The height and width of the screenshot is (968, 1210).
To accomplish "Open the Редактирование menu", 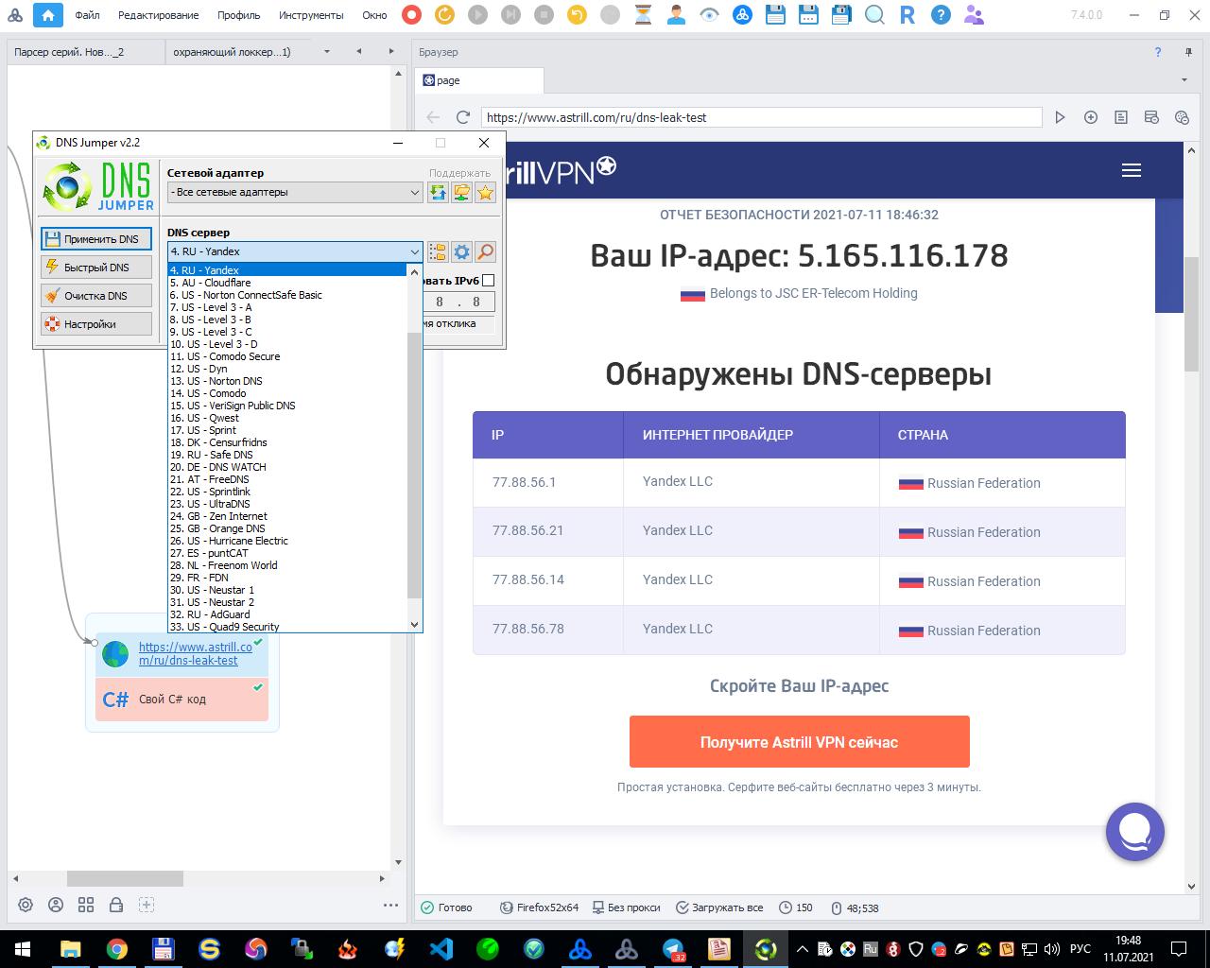I will pyautogui.click(x=159, y=15).
